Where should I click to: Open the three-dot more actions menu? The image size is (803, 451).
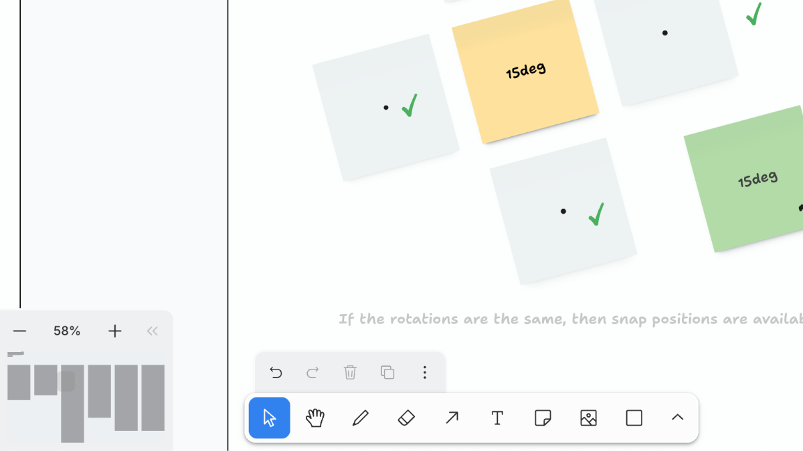click(424, 372)
